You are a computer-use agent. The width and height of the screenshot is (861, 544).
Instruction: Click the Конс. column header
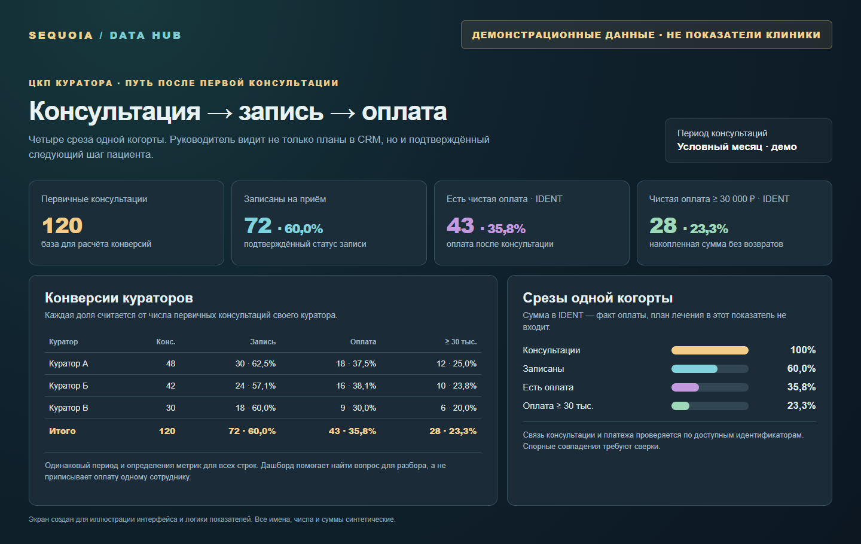coord(166,342)
